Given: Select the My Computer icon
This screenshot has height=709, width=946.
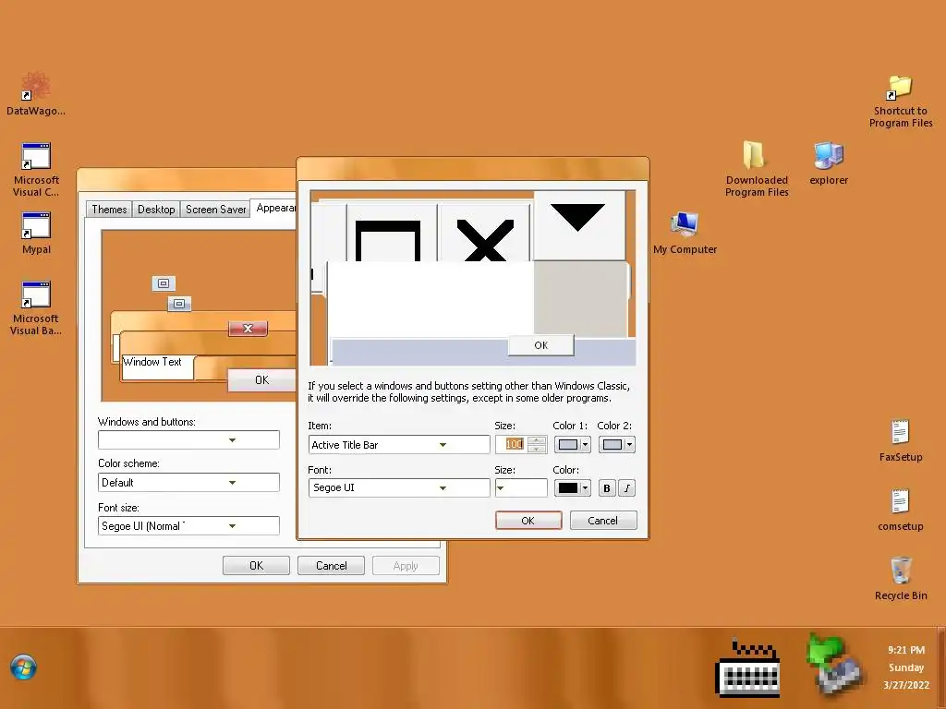Looking at the screenshot, I should (x=685, y=233).
